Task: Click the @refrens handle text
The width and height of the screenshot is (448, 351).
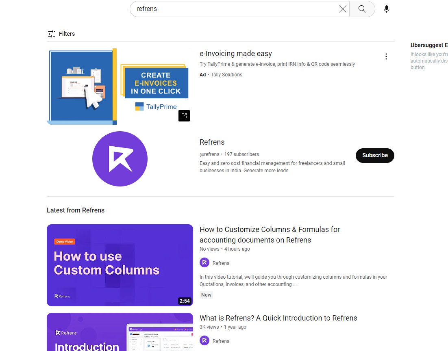Action: [209, 154]
